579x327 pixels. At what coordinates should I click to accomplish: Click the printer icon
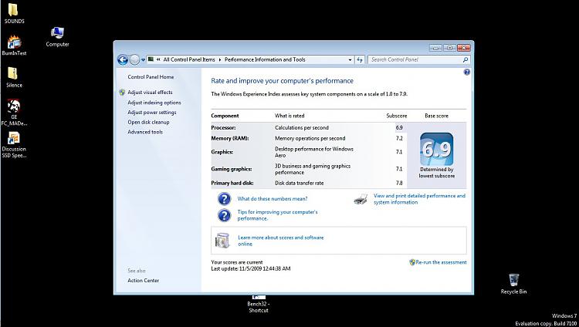[x=361, y=199]
